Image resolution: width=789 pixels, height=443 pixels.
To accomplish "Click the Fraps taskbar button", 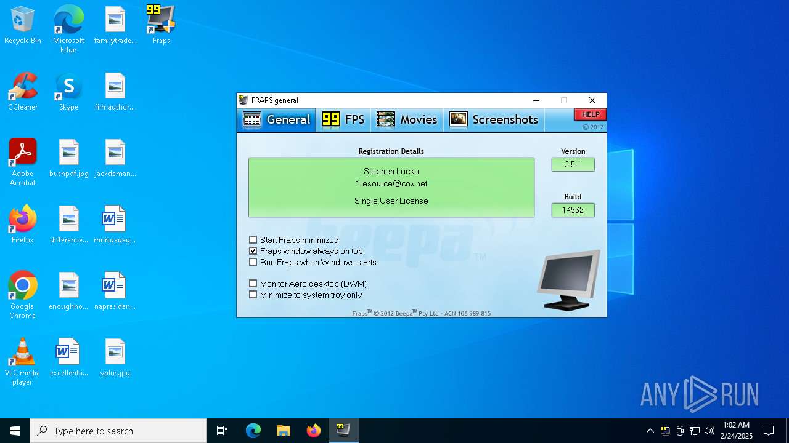I will (x=343, y=431).
